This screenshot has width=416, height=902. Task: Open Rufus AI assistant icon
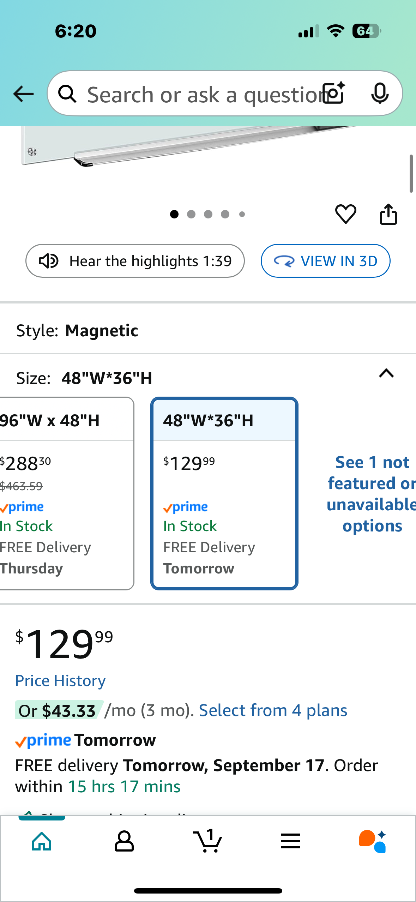[373, 841]
